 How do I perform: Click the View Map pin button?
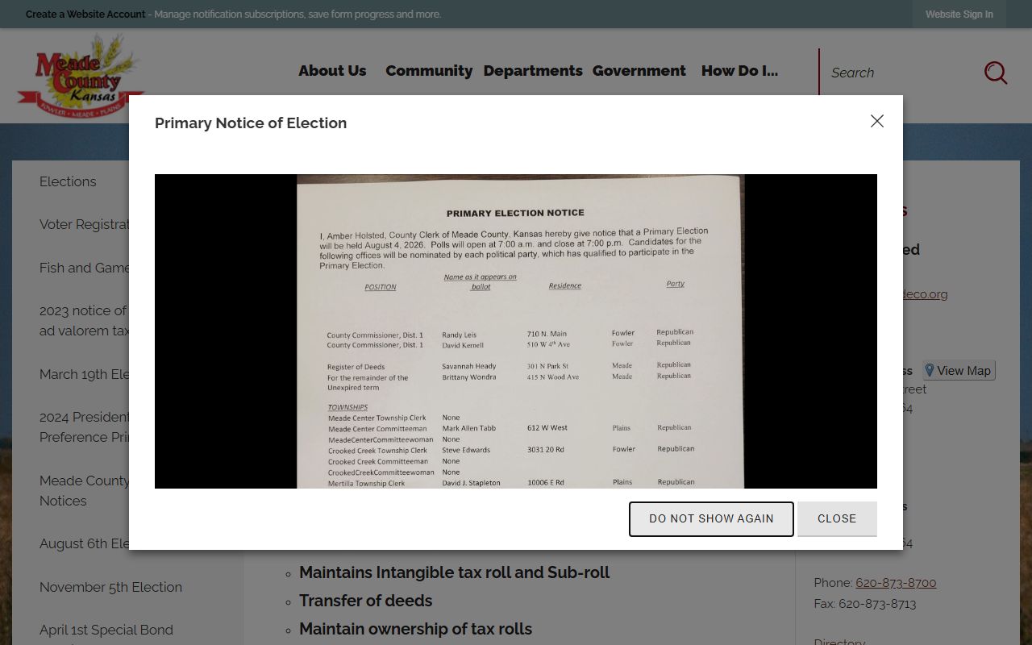(959, 370)
